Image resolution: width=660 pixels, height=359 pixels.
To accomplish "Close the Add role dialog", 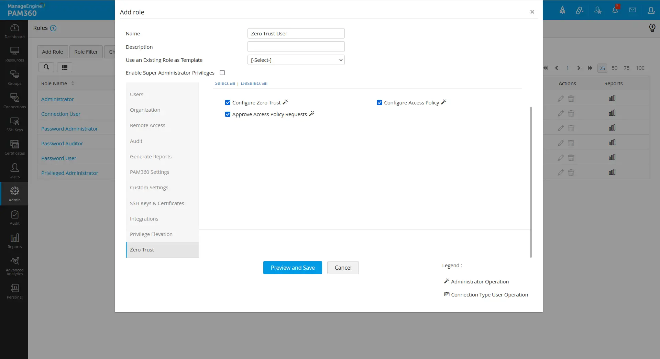I will point(532,12).
